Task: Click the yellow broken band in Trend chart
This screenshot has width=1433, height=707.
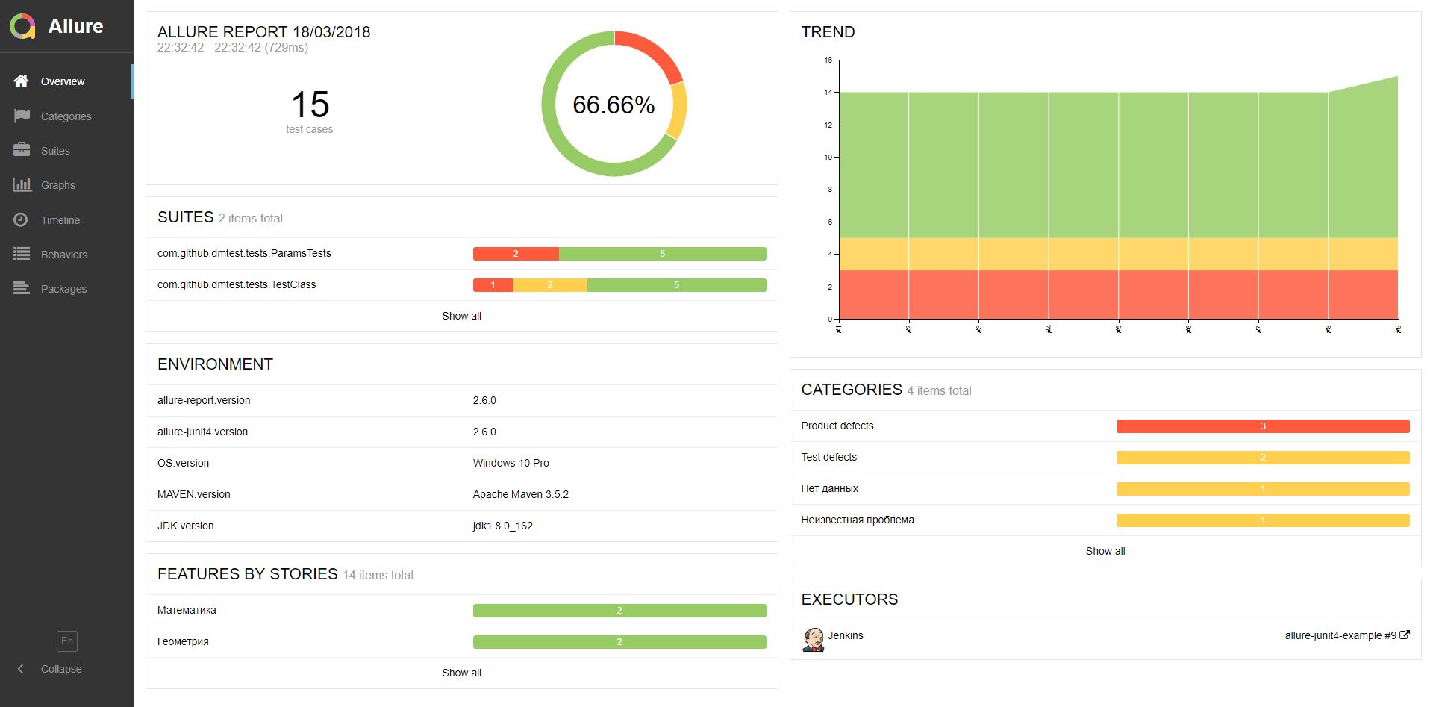Action: 1118,254
